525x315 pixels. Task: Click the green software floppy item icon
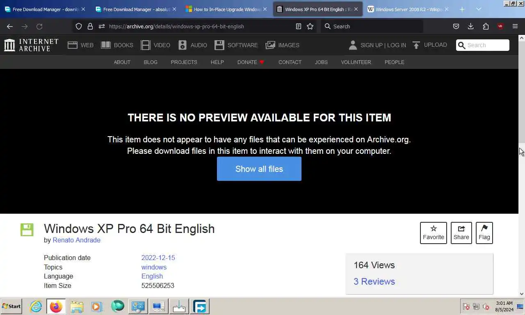(x=27, y=230)
